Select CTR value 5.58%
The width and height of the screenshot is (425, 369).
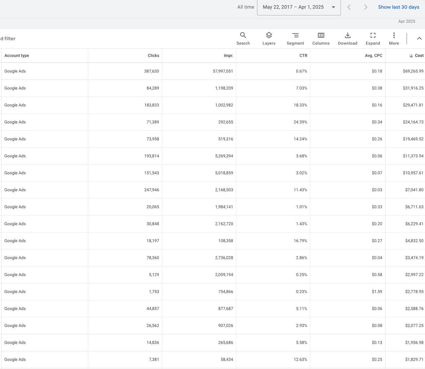[x=301, y=342]
